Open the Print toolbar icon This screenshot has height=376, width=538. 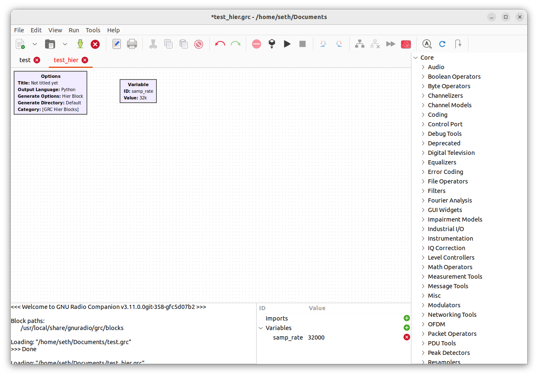(132, 44)
